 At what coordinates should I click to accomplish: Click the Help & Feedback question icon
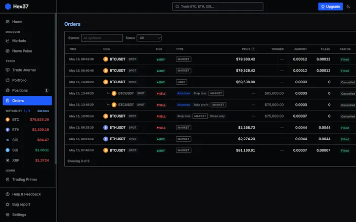pyautogui.click(x=8, y=194)
